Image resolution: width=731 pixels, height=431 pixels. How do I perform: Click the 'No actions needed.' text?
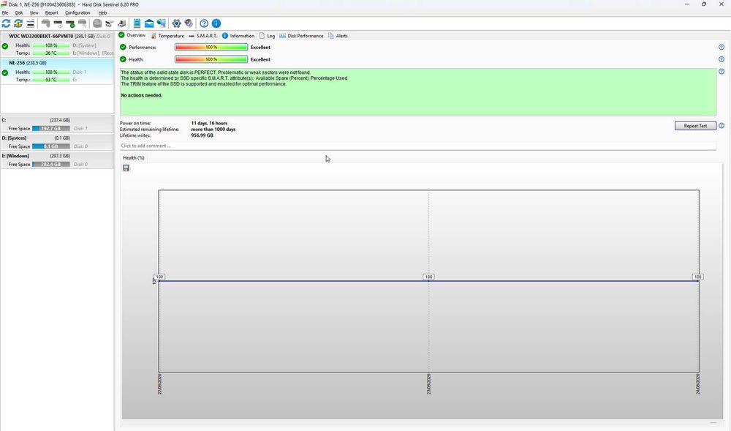pyautogui.click(x=142, y=95)
